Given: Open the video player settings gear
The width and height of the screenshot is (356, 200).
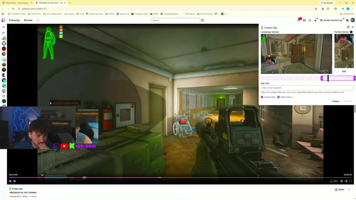Looking at the screenshot, I should tap(342, 181).
